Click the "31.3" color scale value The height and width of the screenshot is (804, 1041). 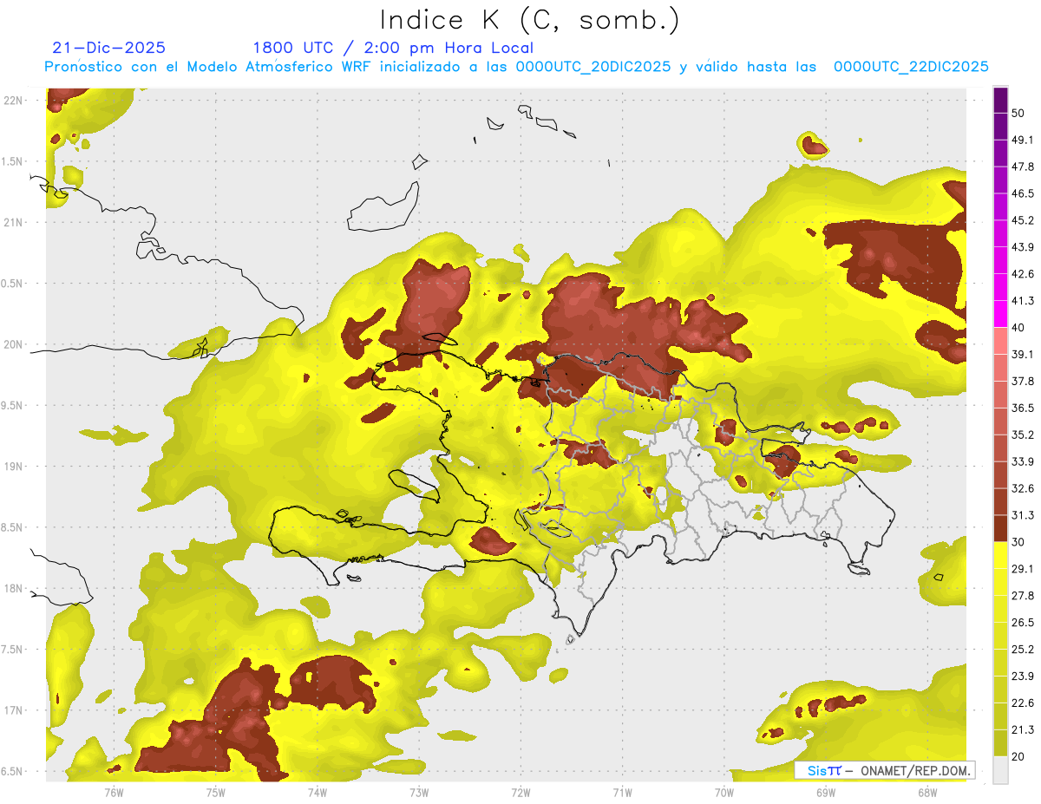1023,515
